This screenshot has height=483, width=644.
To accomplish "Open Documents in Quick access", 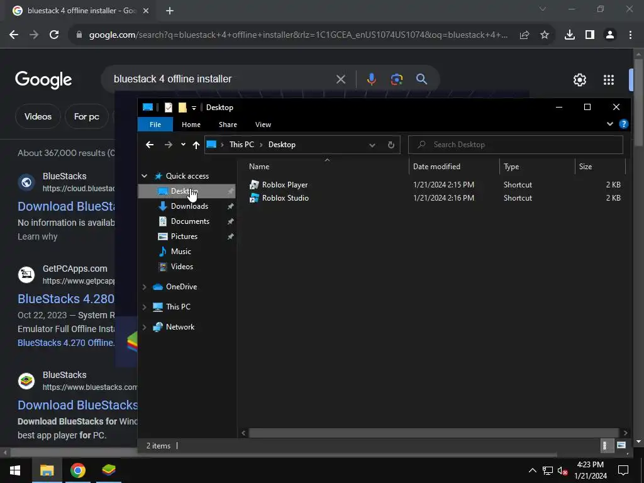I will (190, 221).
